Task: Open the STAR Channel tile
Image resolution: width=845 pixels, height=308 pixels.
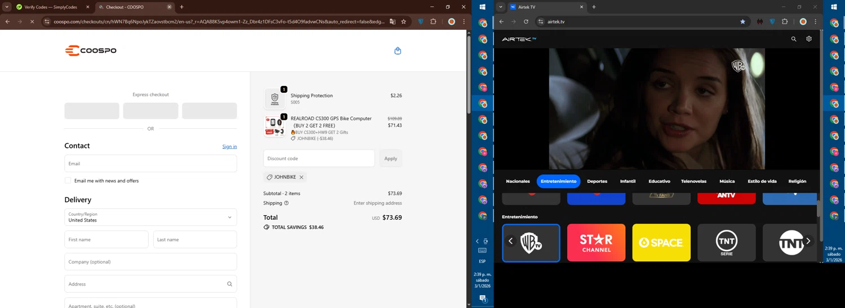Action: pos(596,243)
